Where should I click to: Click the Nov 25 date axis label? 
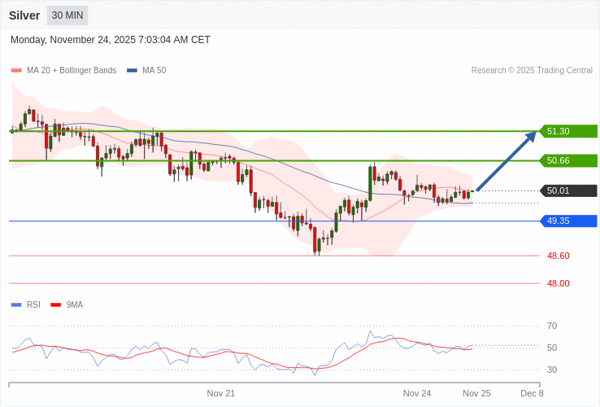476,394
